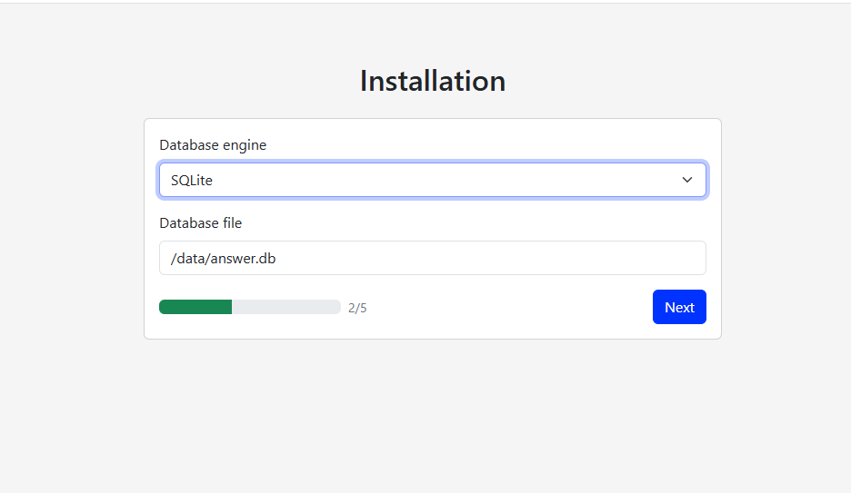Click the gray page background below the card
This screenshot has height=493, width=851.
pos(433,417)
